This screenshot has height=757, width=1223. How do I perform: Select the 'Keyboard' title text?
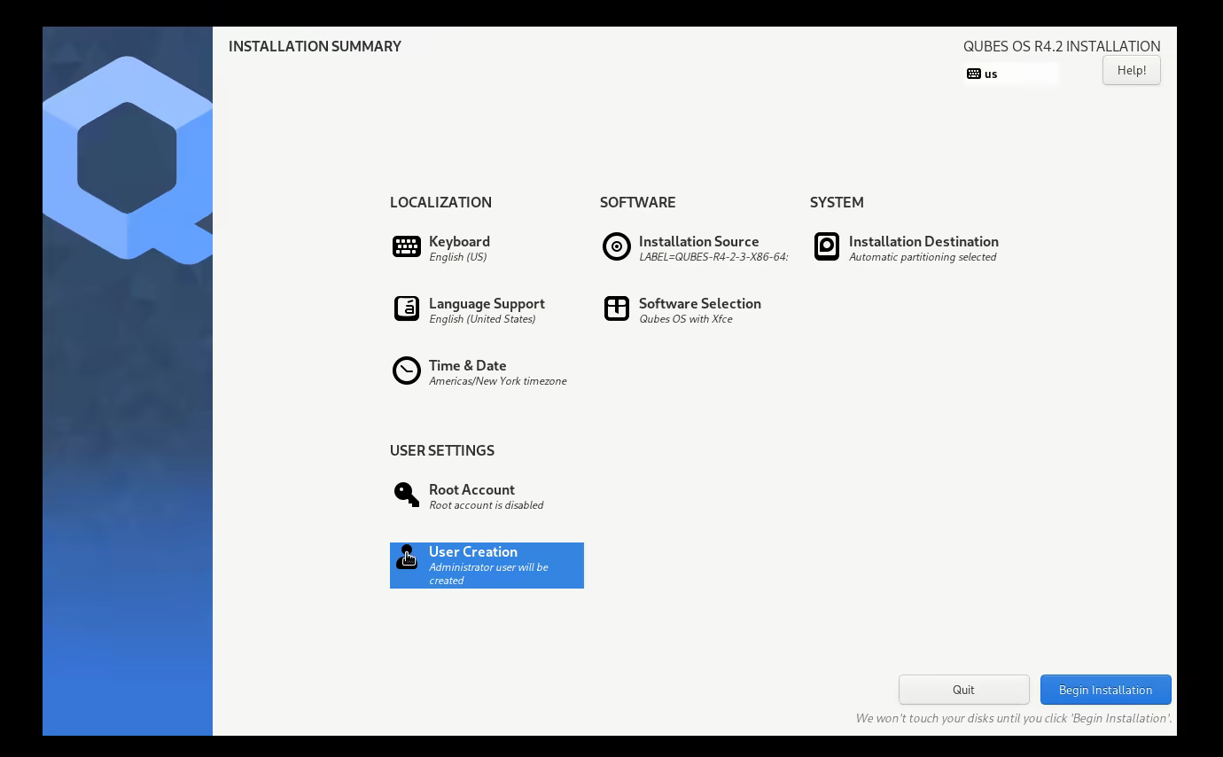[x=459, y=241]
